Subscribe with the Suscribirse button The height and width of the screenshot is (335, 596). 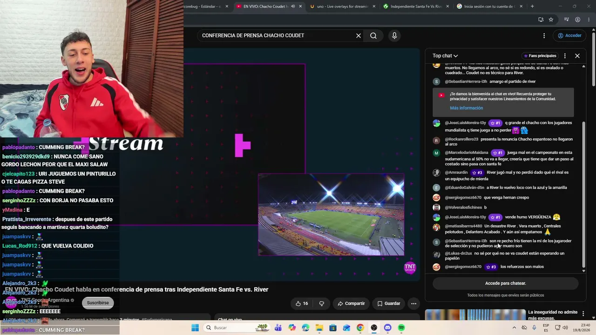(98, 303)
